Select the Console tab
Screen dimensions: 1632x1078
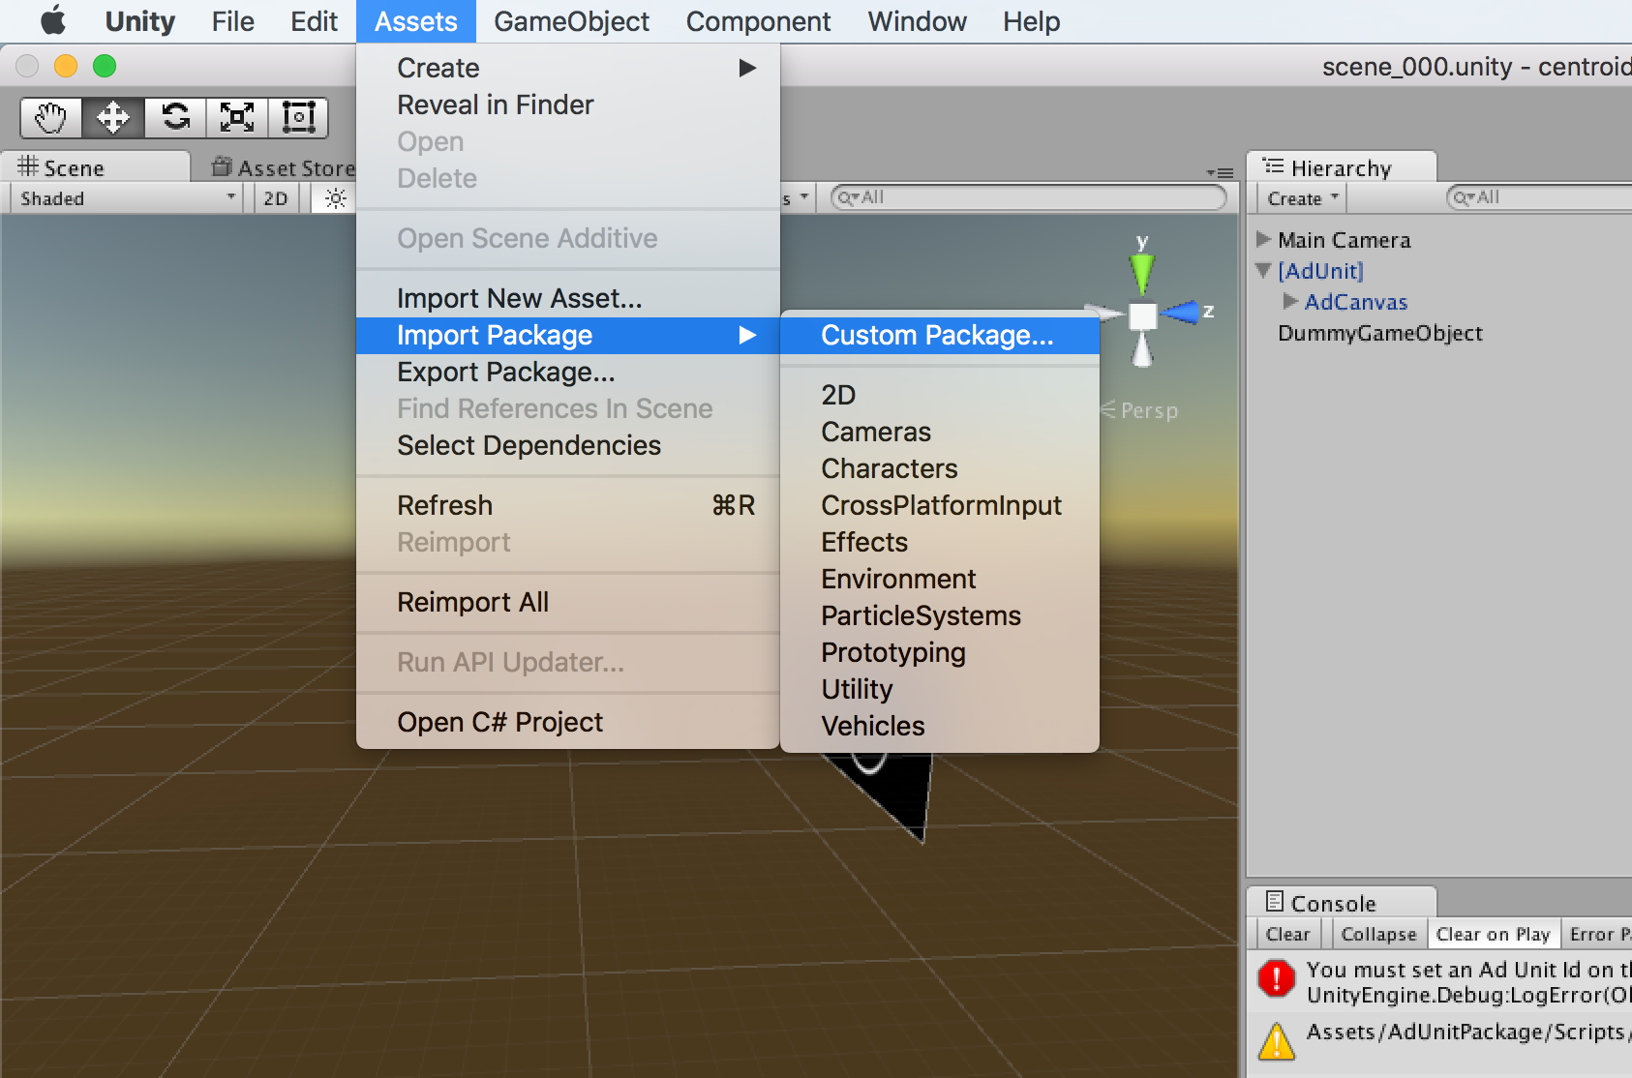pyautogui.click(x=1341, y=903)
